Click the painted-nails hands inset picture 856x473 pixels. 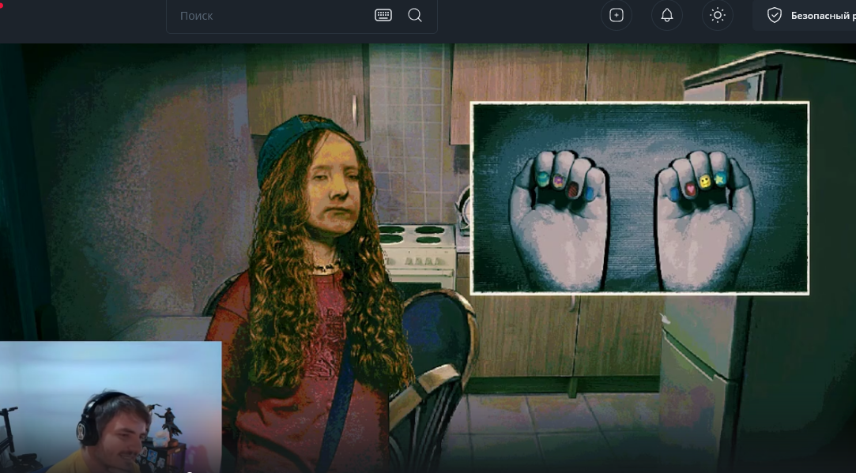639,198
